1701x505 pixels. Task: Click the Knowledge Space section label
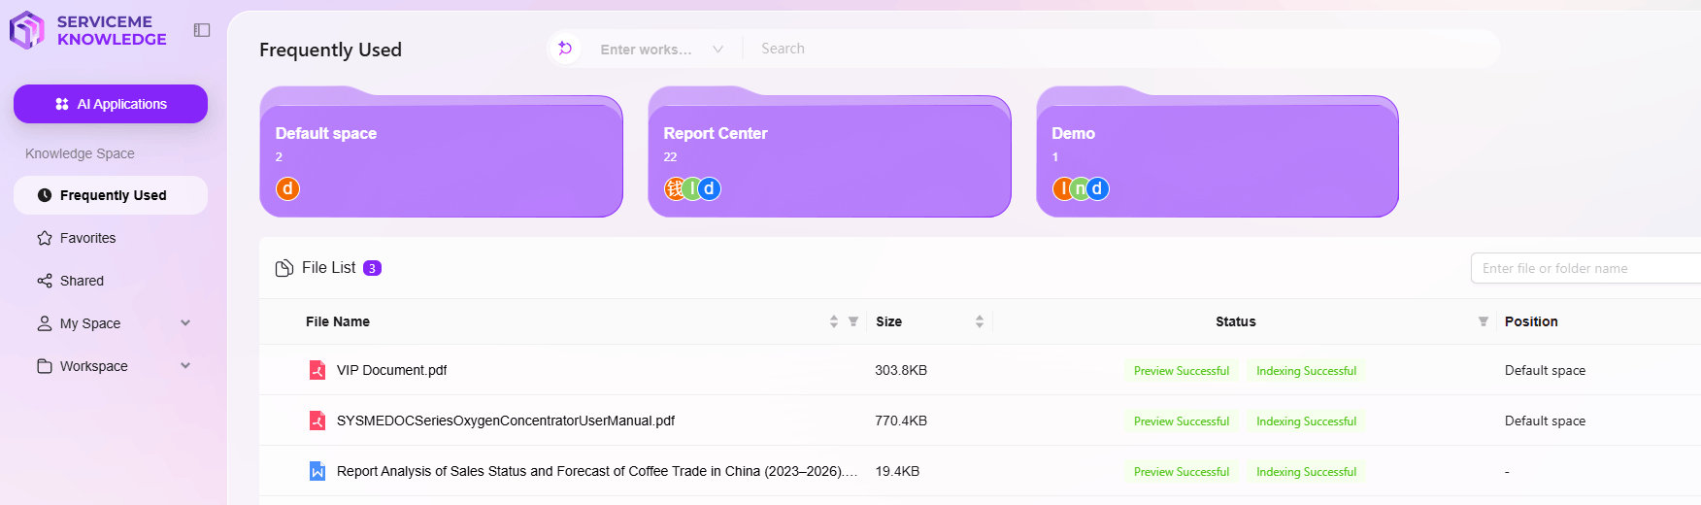coord(80,153)
